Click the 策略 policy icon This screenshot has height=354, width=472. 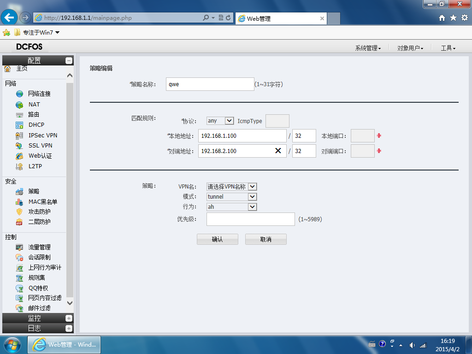coord(19,192)
